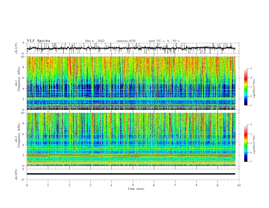Click inside the ch.2 spectrogram panel
269x208 pixels.
131,139
